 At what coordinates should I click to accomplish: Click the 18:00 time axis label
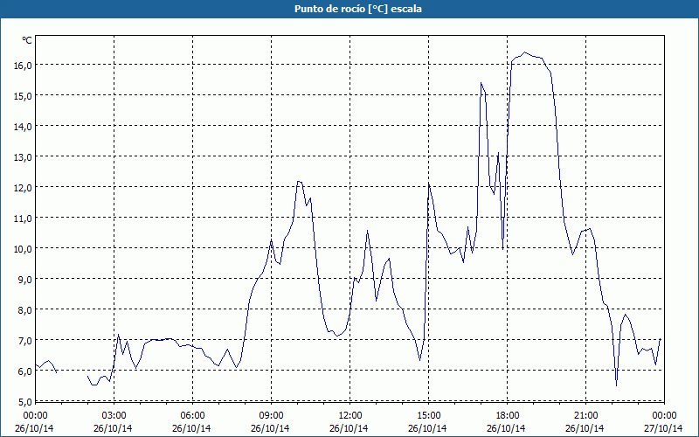coord(508,415)
